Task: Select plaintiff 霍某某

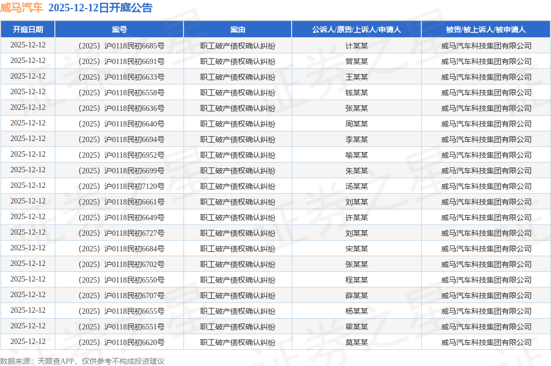Action: 357,327
